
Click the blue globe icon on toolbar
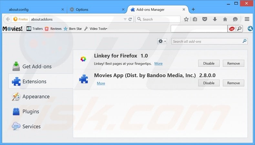tap(250, 29)
